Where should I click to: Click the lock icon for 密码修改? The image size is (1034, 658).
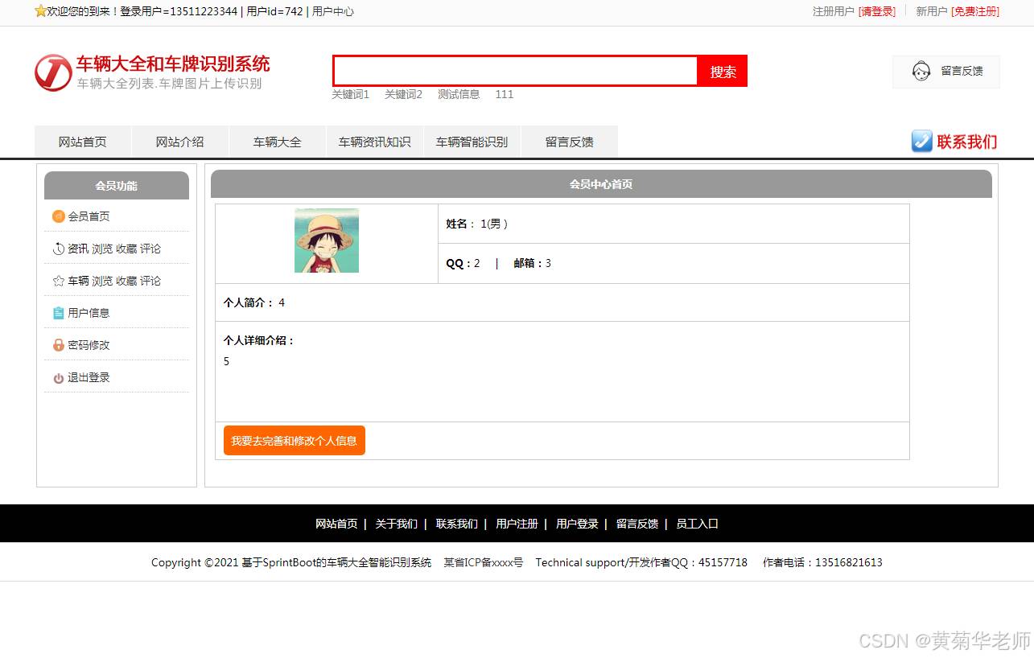pos(58,345)
